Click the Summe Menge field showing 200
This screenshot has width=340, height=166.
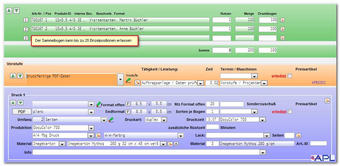[x=245, y=50]
